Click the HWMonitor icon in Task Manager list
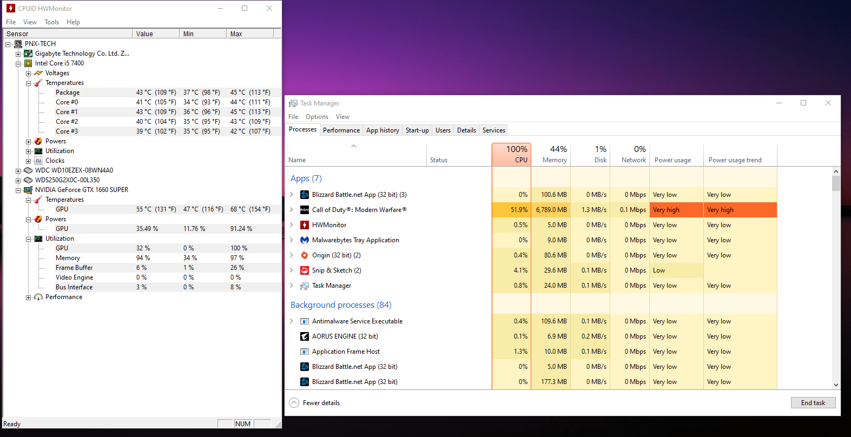This screenshot has width=851, height=437. [305, 225]
